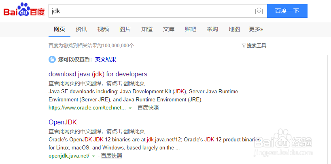The height and width of the screenshot is (164, 331).
Task: Expand dropdown arrow after openjdk.java.net URL
Action: [93, 156]
